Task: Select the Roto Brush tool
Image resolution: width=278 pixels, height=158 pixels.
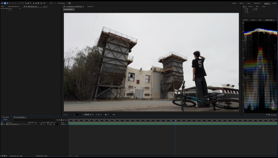Action: 42,3
